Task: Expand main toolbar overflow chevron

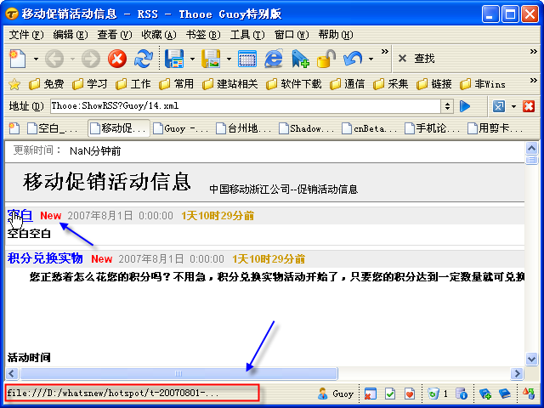Action: point(384,52)
